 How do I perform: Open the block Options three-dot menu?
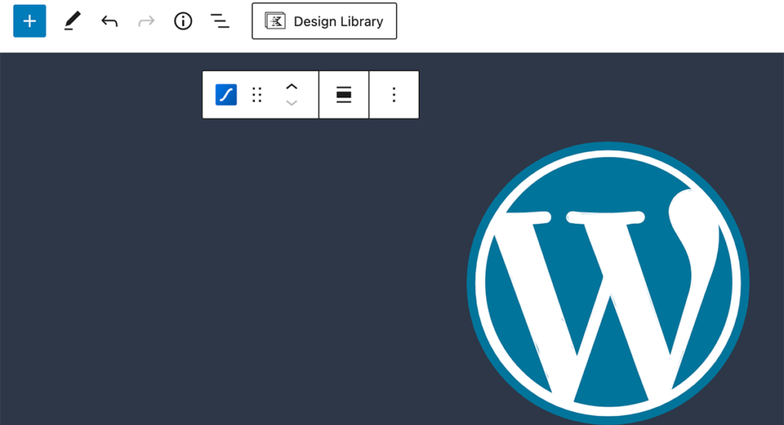(394, 94)
